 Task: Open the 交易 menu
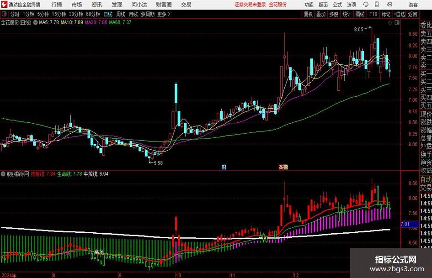pos(186,5)
